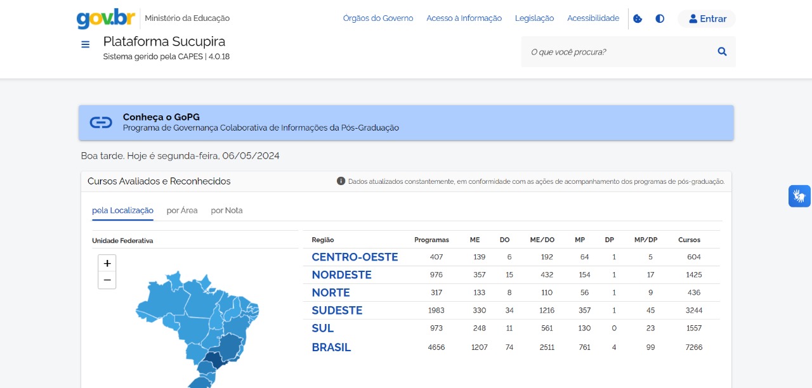
Task: Click the search magnifier icon
Action: pos(722,51)
